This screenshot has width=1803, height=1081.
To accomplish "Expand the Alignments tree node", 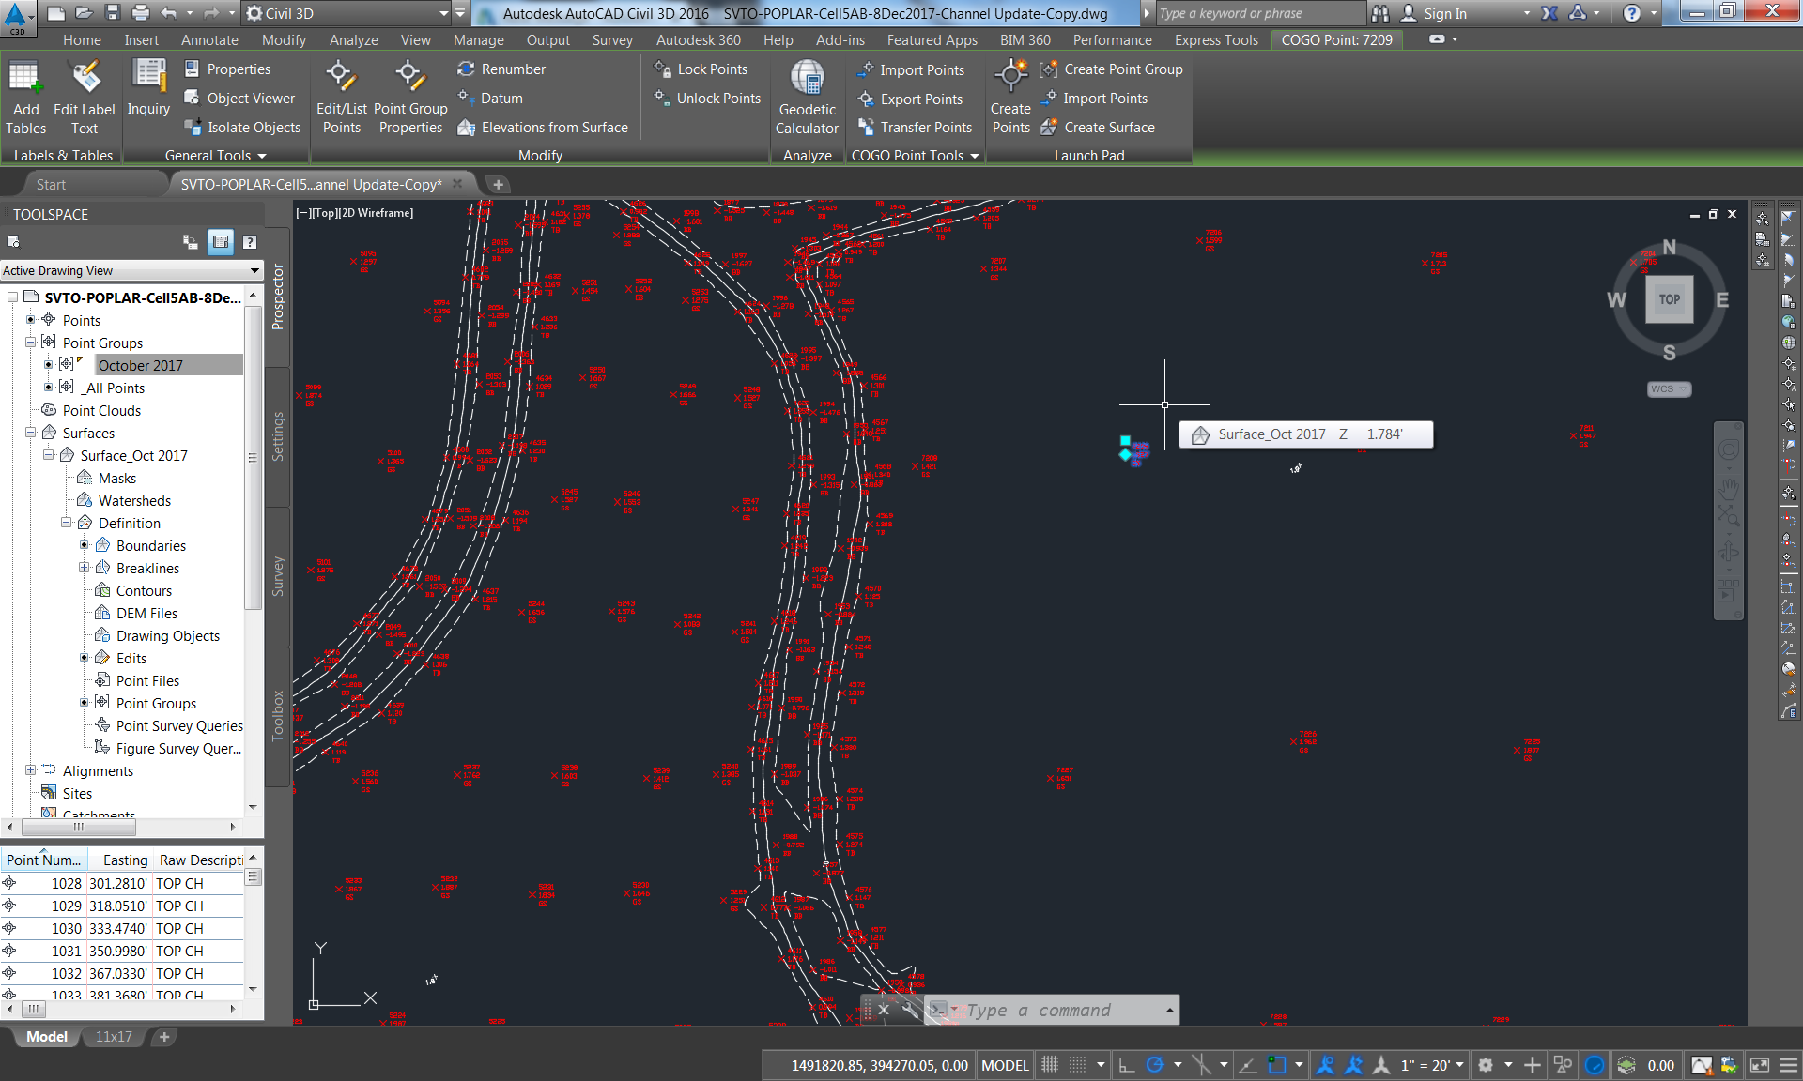I will click(31, 770).
